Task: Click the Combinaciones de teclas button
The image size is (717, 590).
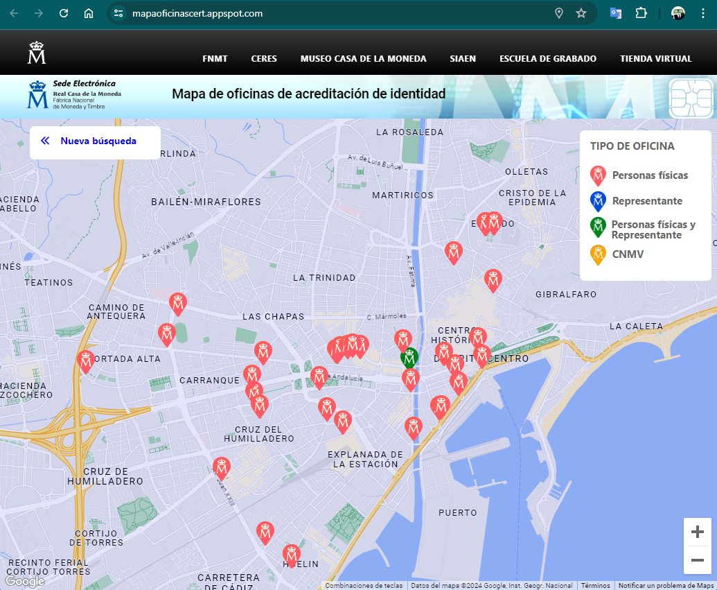Action: (364, 586)
